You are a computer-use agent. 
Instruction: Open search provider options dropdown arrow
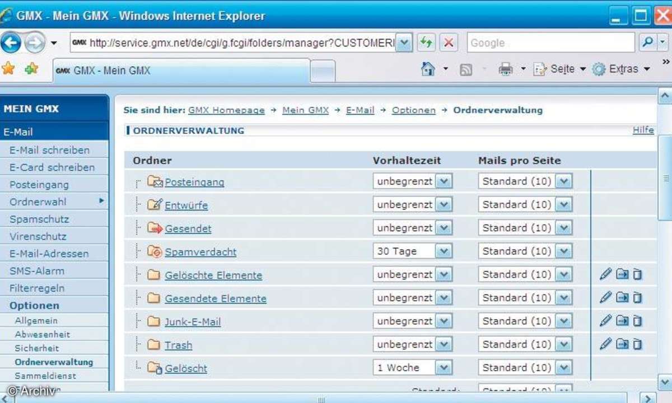tap(663, 43)
